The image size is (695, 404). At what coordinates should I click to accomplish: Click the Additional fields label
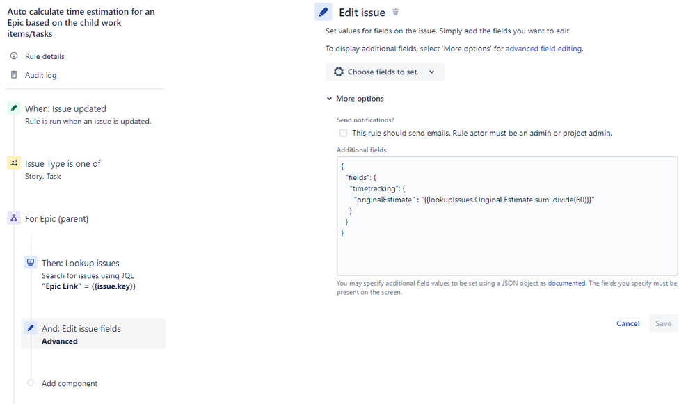(x=361, y=150)
